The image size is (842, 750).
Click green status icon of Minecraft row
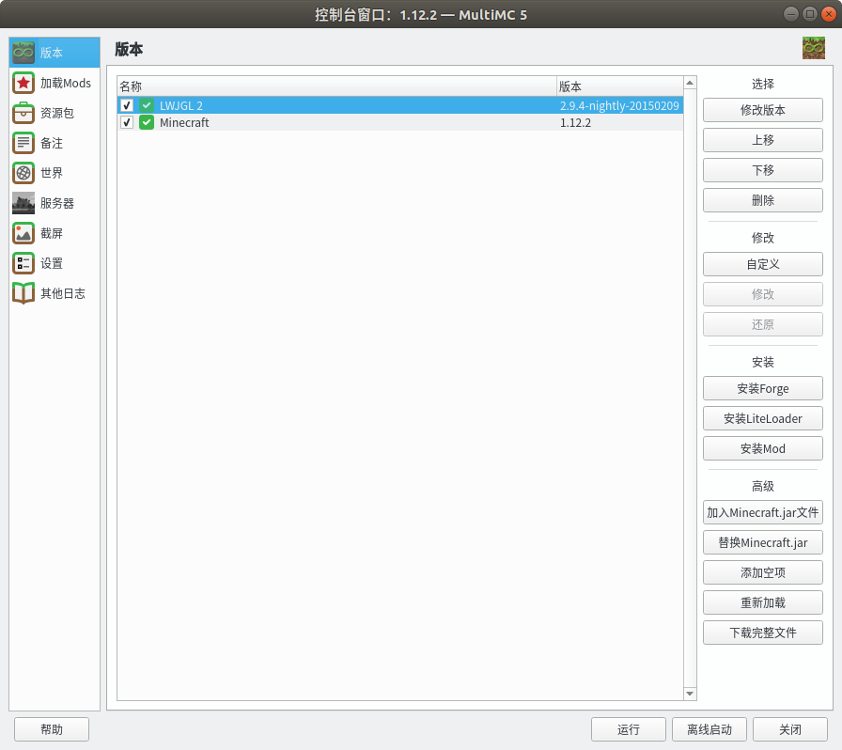coord(146,122)
